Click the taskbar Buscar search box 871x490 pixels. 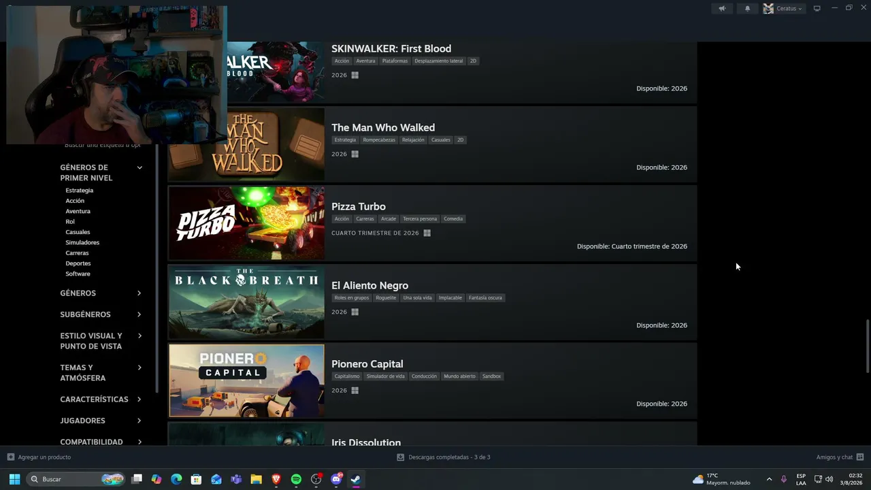point(76,479)
